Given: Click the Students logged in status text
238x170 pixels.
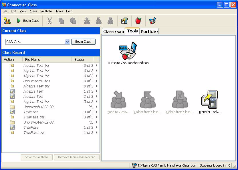Looking at the screenshot, I should pyautogui.click(x=215, y=165).
